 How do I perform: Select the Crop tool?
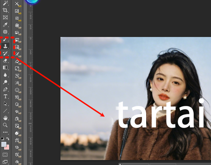5,10
